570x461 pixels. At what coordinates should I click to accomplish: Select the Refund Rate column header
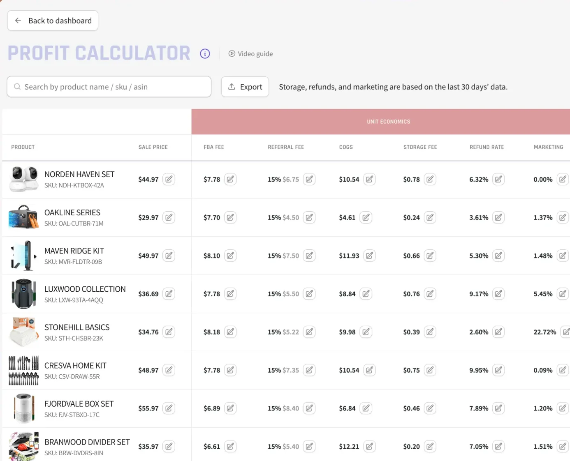pyautogui.click(x=487, y=147)
